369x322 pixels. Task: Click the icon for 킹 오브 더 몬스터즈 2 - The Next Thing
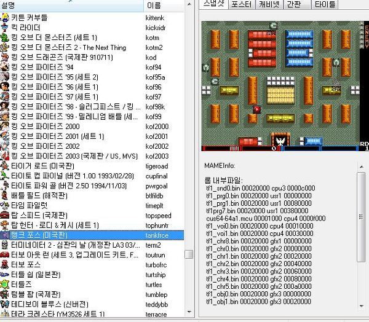coord(5,47)
